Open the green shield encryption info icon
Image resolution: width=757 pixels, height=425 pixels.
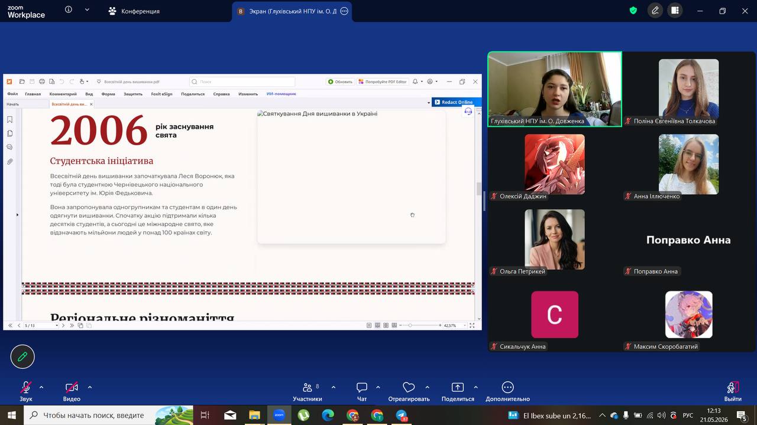coord(633,11)
